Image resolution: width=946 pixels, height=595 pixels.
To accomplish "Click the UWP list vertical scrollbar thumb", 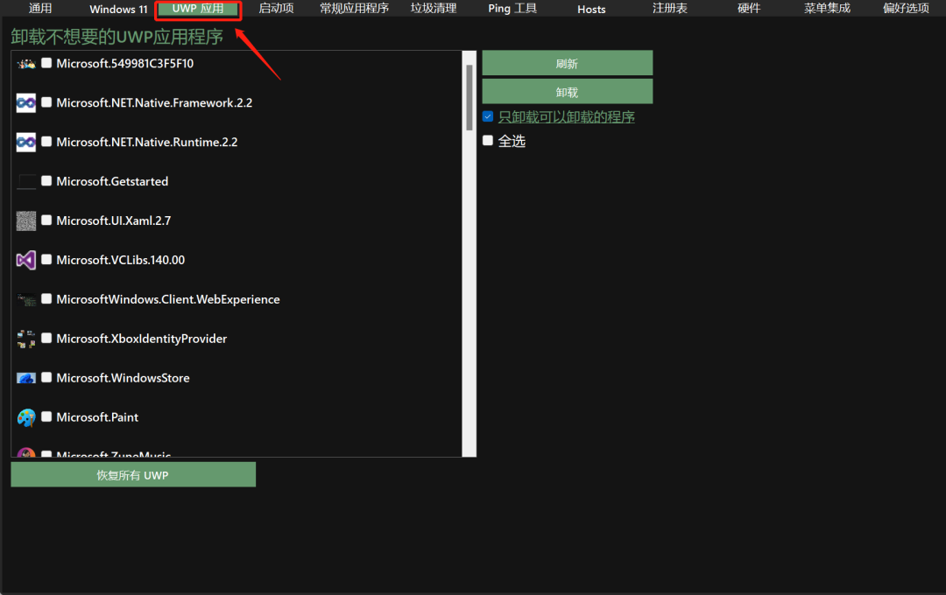I will click(469, 97).
